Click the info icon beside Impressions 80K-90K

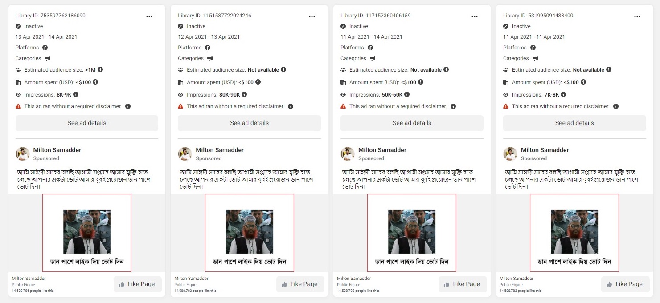(x=244, y=94)
